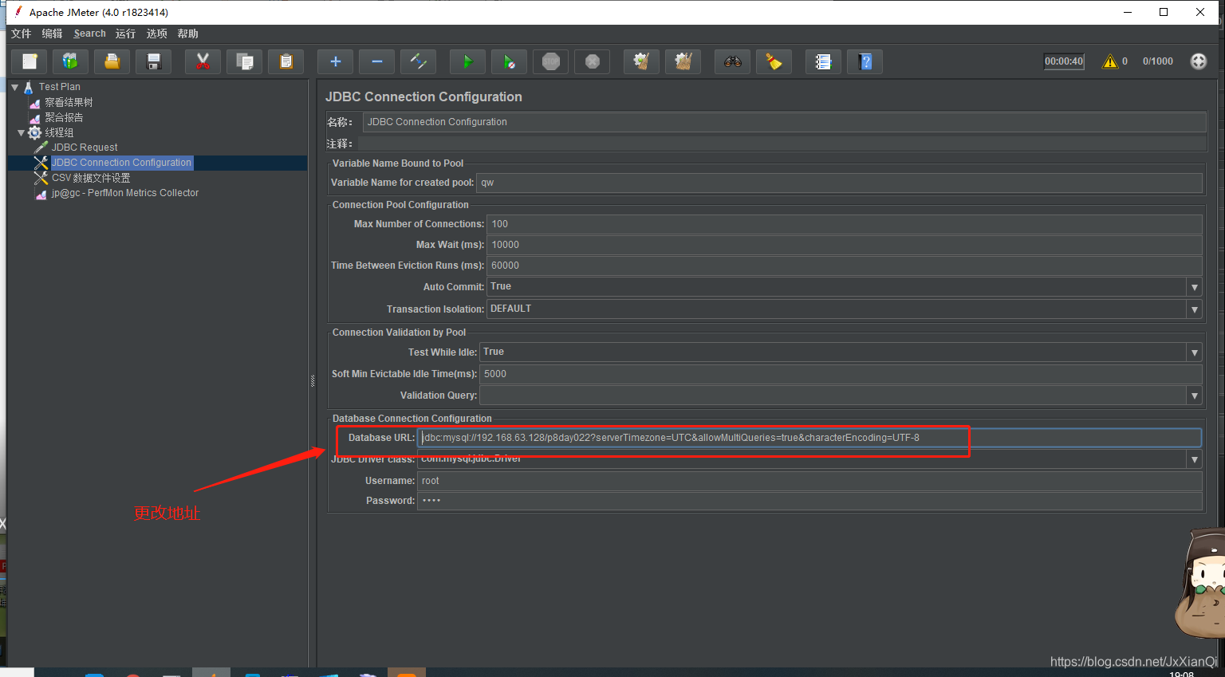This screenshot has height=677, width=1225.
Task: Open Search with binoculars icon
Action: click(x=732, y=61)
